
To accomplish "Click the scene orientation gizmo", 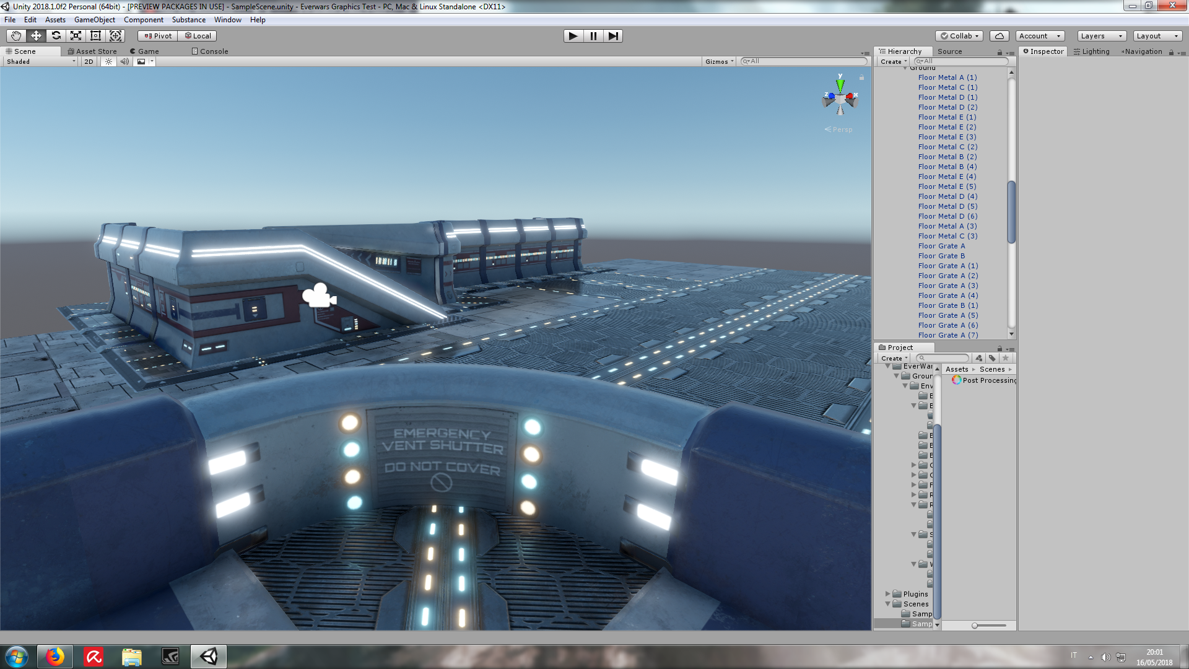I will tap(840, 99).
